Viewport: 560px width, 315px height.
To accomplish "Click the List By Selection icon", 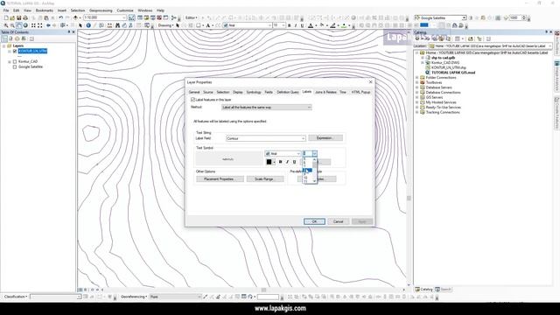I will 24,38.
